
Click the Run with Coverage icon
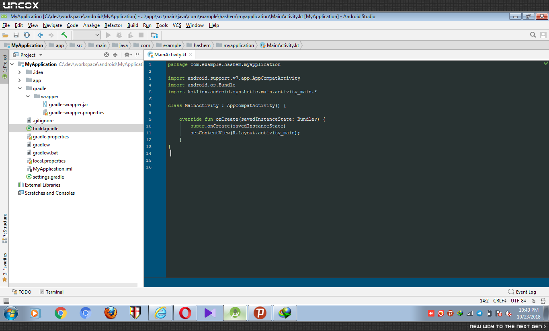(x=130, y=35)
